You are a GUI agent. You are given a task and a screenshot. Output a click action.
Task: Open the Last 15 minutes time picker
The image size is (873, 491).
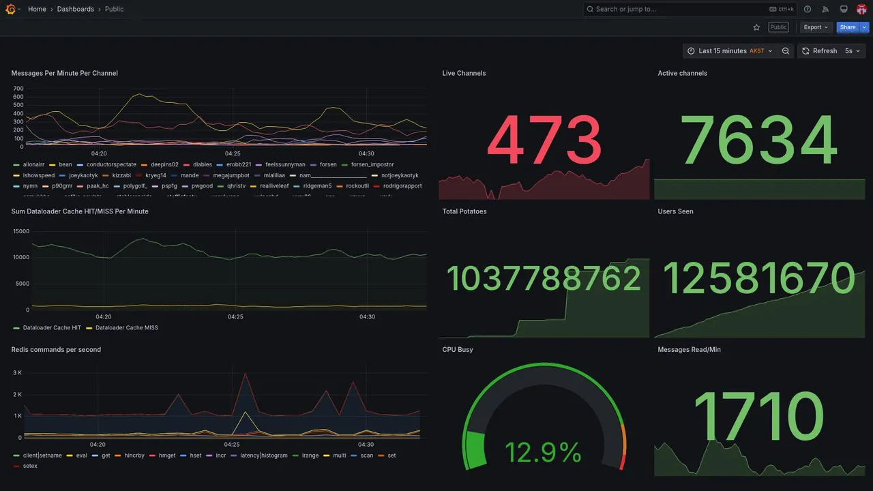click(730, 51)
